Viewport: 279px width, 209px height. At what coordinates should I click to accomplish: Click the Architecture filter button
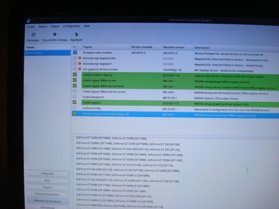point(47,207)
